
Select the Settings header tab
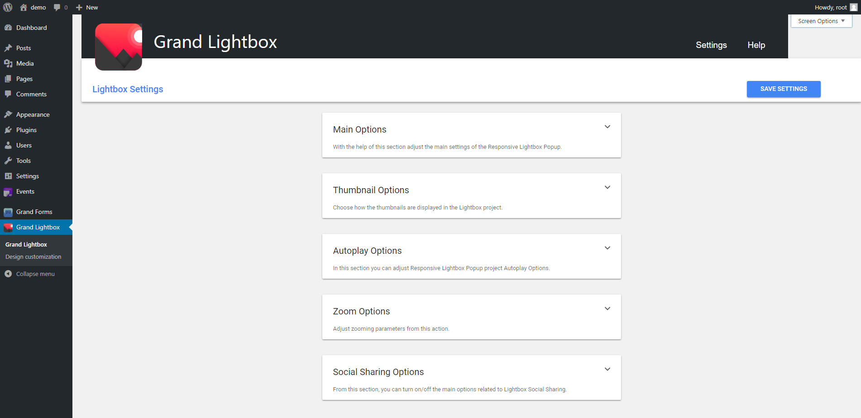(711, 45)
